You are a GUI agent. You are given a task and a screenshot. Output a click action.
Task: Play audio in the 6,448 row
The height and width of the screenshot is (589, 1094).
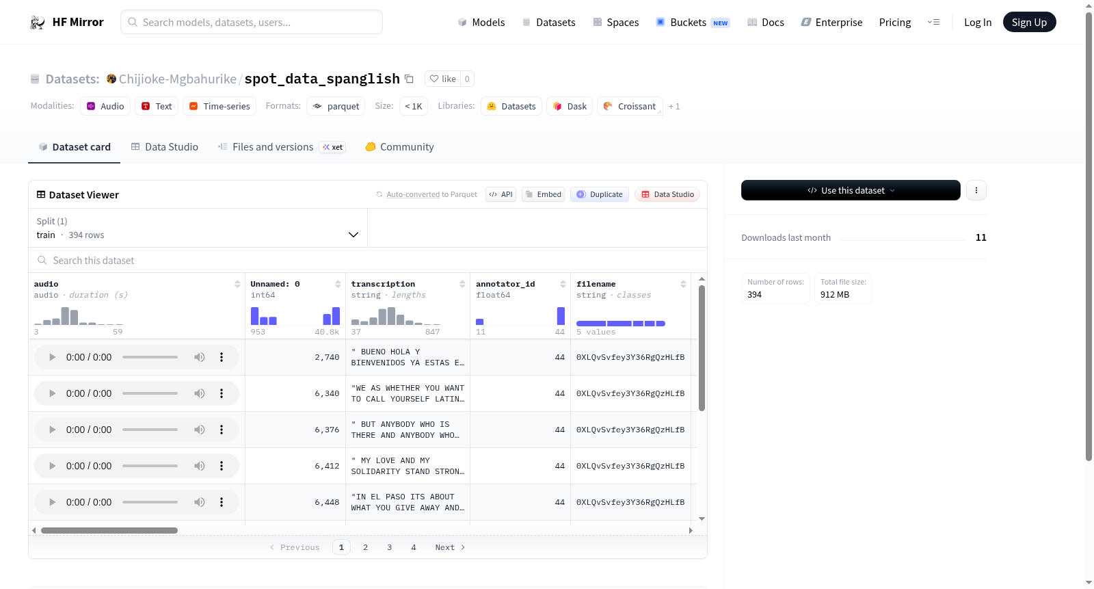[52, 502]
